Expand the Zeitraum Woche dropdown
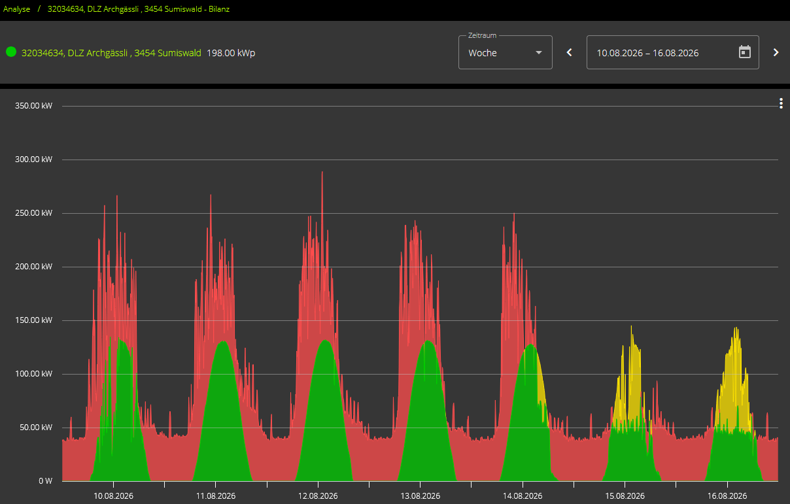Screen dimensions: 790x504 point(506,52)
